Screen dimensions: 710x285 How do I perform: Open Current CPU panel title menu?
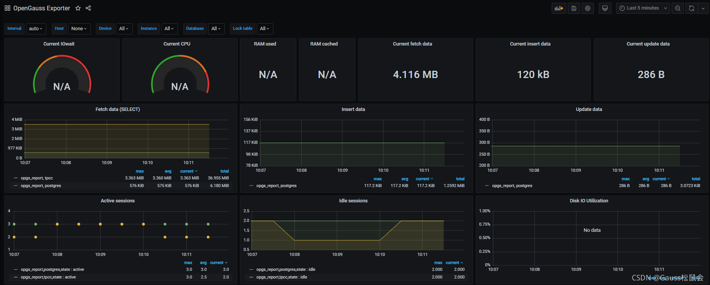click(177, 44)
